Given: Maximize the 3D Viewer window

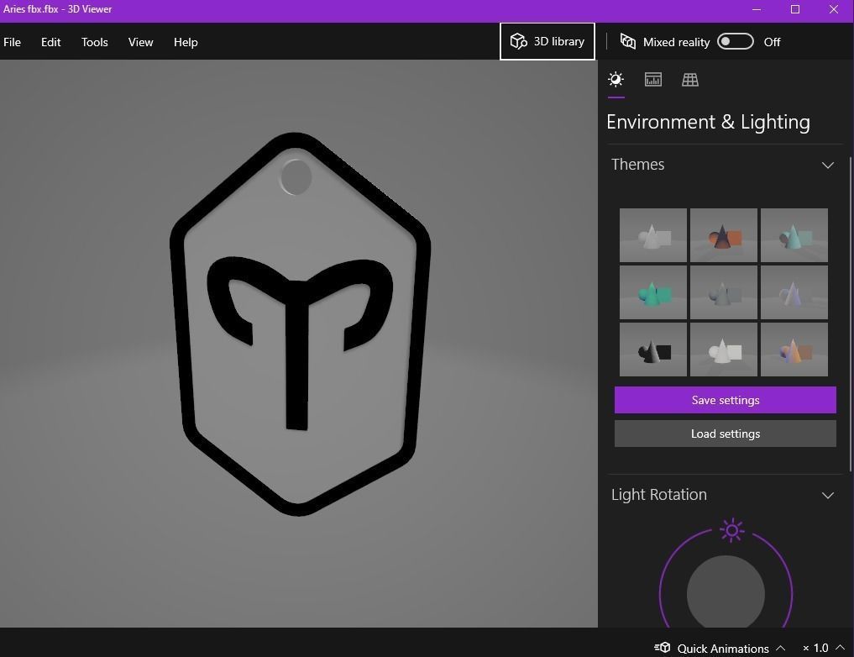Looking at the screenshot, I should (795, 9).
